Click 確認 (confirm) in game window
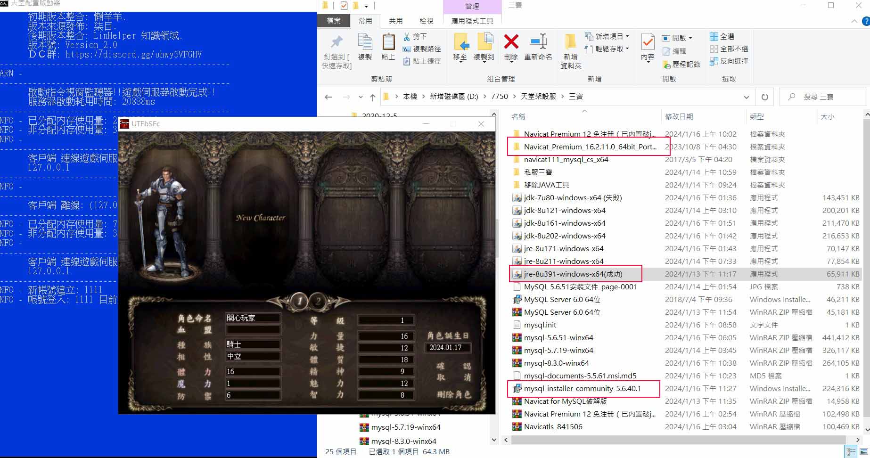870x458 pixels. tap(453, 366)
